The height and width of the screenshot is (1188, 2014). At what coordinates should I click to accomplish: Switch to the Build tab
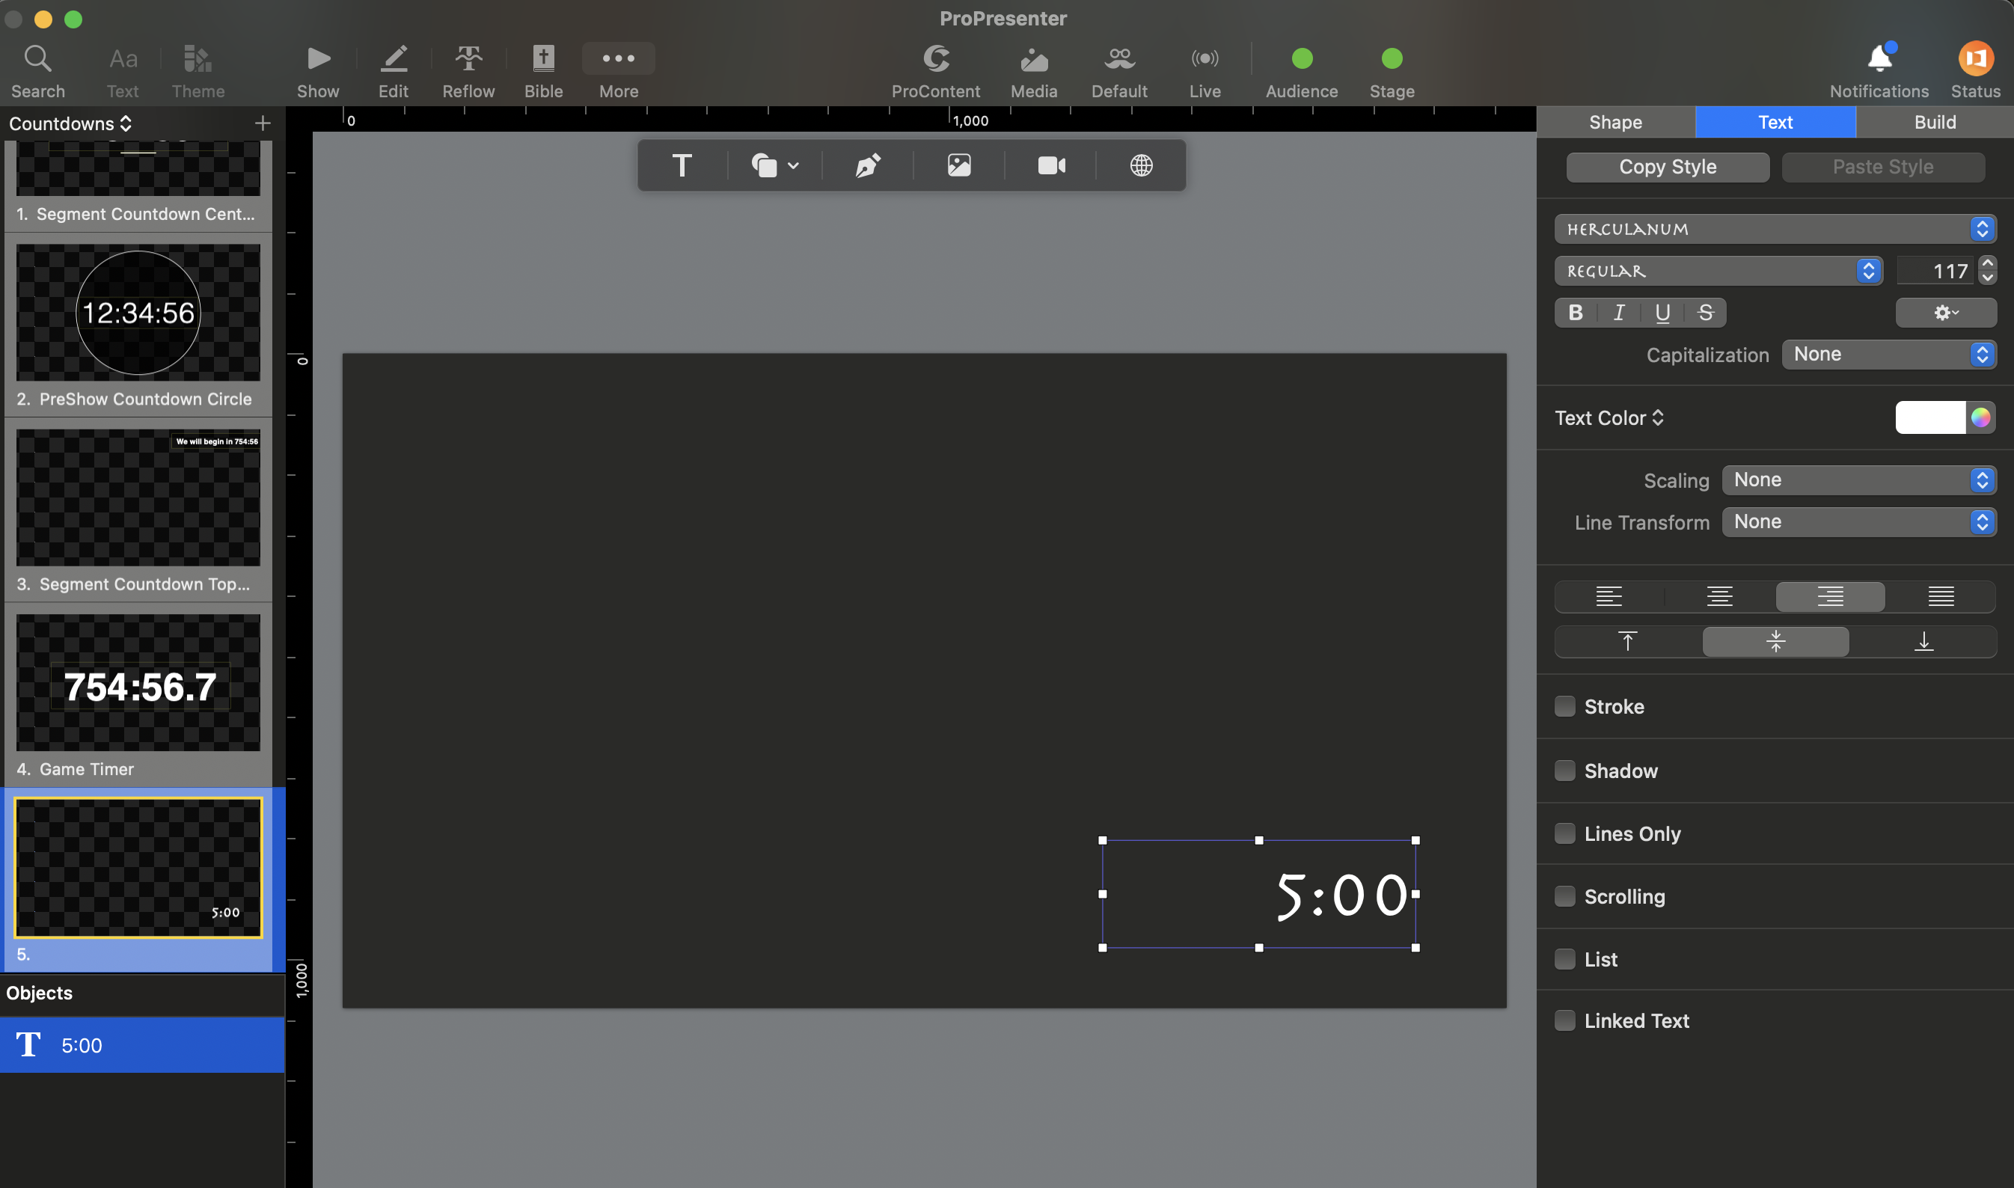(x=1935, y=122)
